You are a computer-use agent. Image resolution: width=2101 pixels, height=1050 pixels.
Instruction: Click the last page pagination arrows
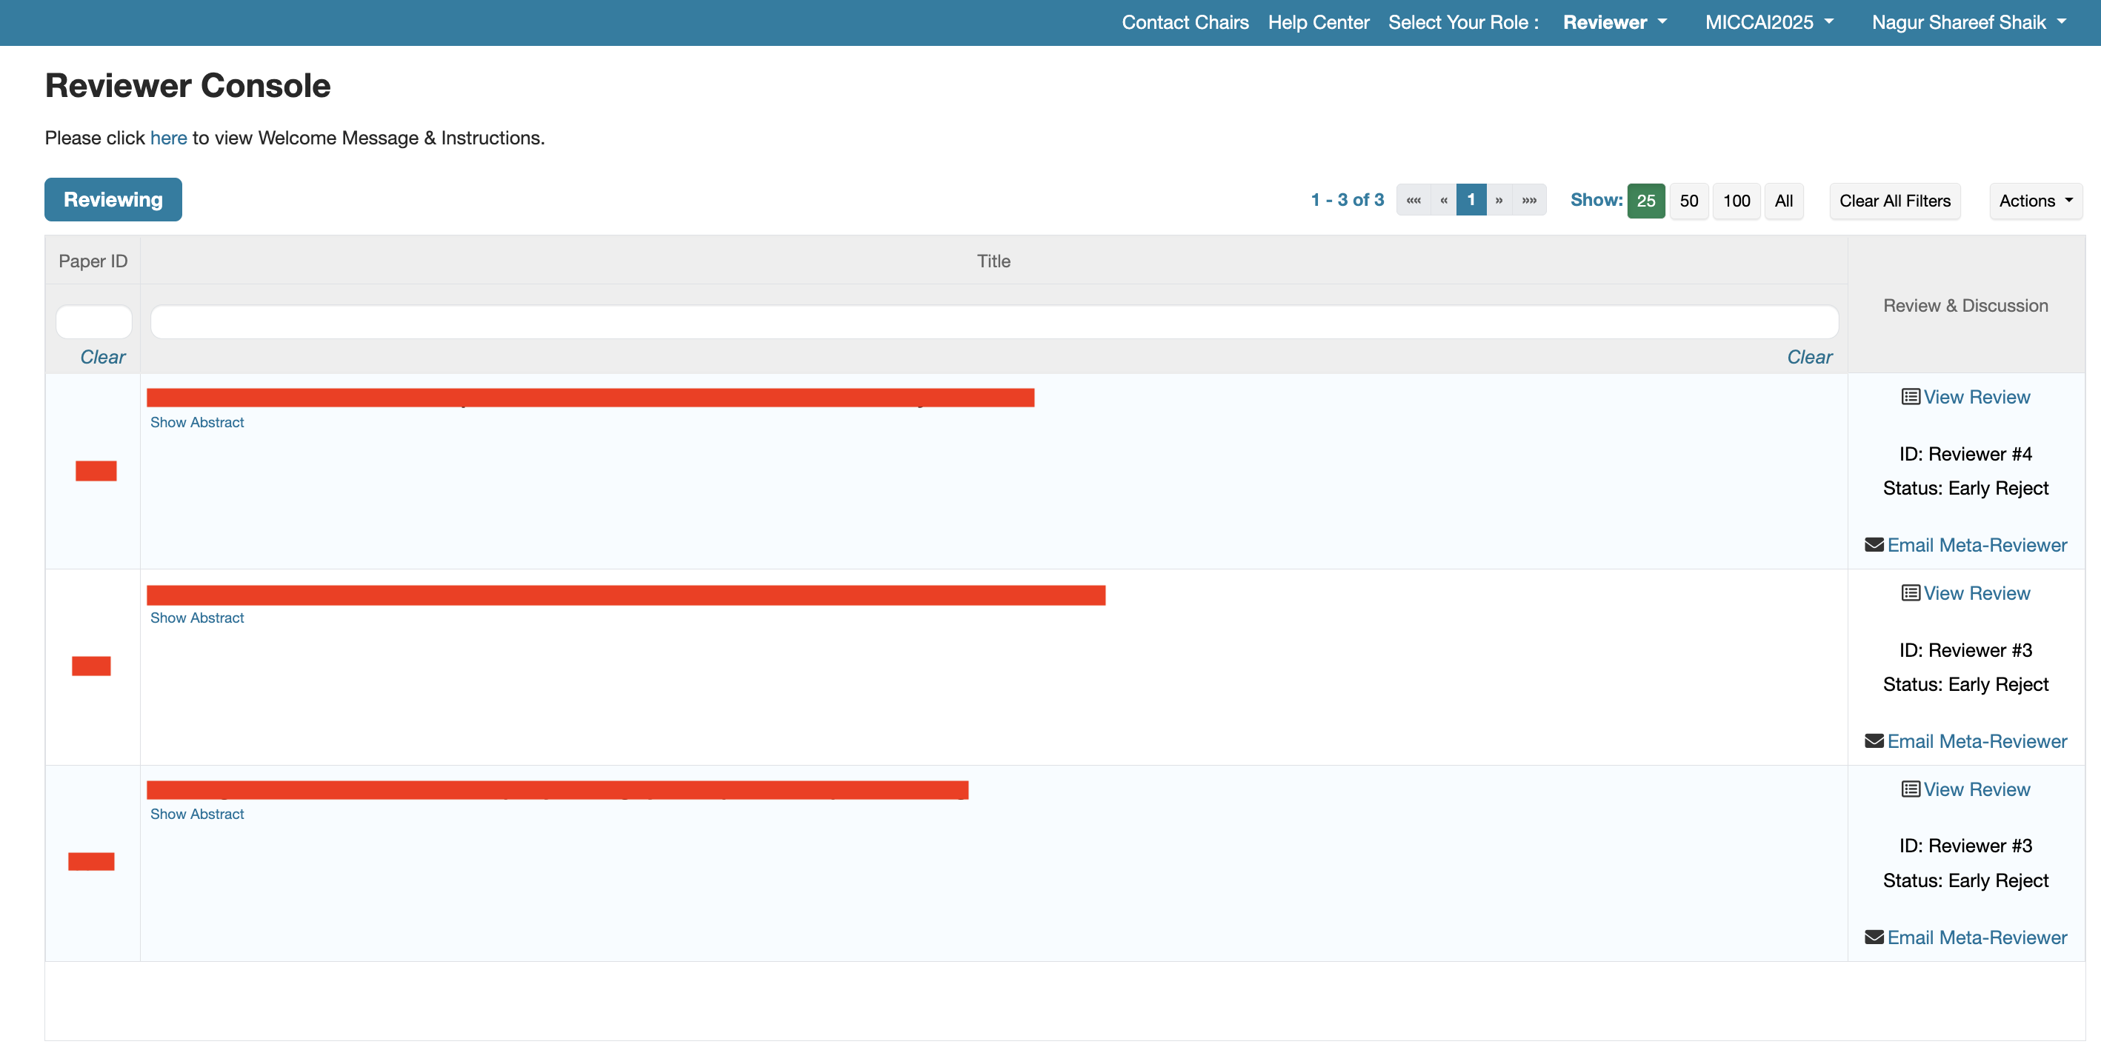(1529, 201)
